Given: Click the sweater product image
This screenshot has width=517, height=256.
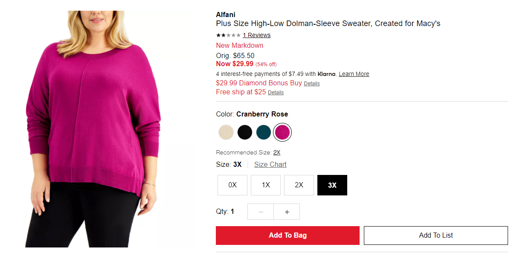Looking at the screenshot, I should (94, 128).
